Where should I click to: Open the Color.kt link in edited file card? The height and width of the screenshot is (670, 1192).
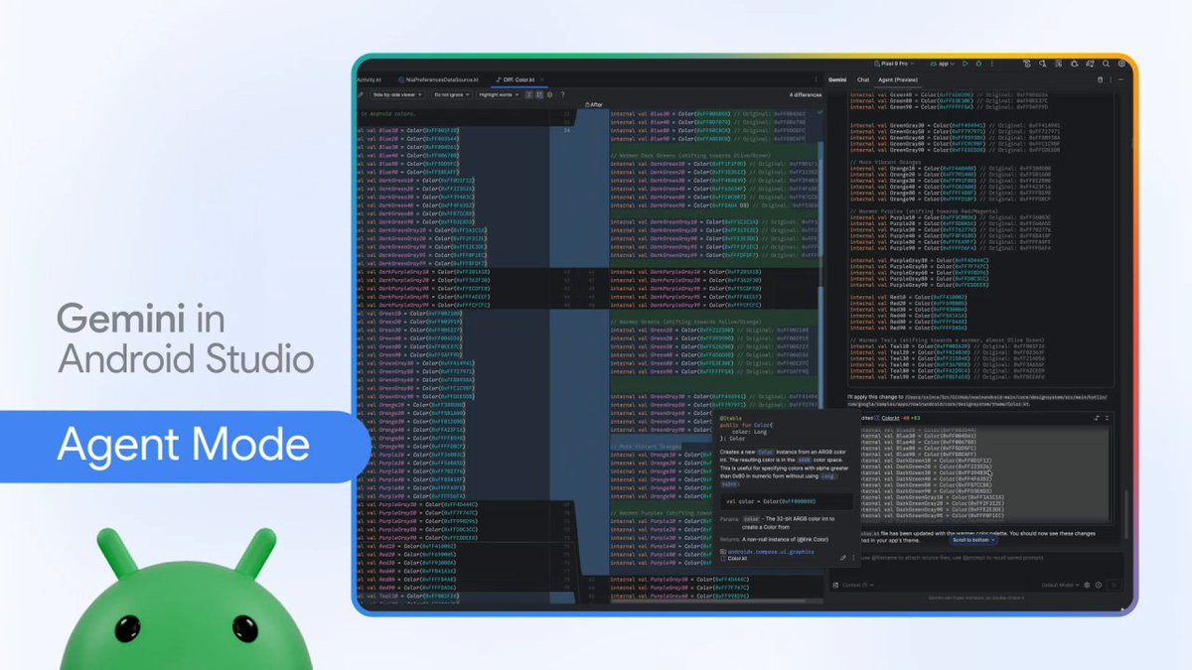[x=890, y=418]
